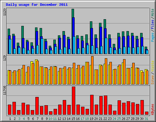156x122 pixels.
Task: Click the cyan "Pages" legend label
Action: pyautogui.click(x=152, y=37)
